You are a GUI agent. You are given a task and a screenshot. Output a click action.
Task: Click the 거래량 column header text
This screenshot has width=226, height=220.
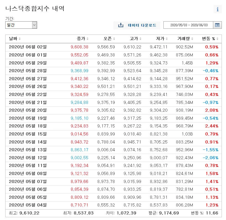pyautogui.click(x=183, y=38)
